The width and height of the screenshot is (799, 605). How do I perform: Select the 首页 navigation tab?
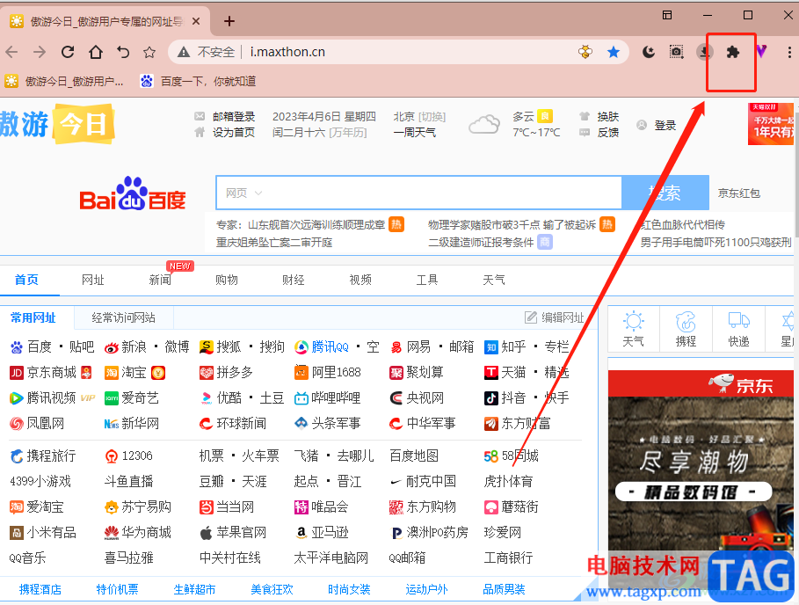[26, 280]
